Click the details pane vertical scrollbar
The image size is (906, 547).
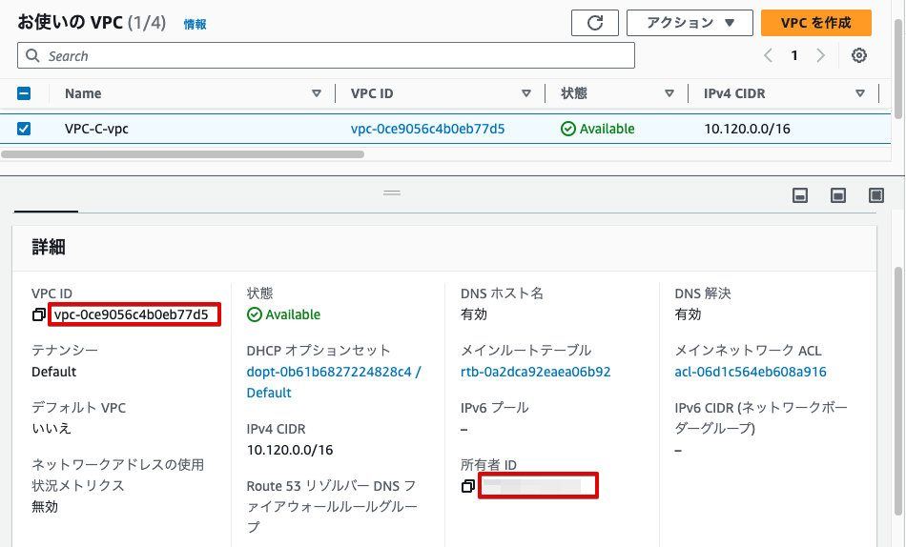[x=898, y=390]
